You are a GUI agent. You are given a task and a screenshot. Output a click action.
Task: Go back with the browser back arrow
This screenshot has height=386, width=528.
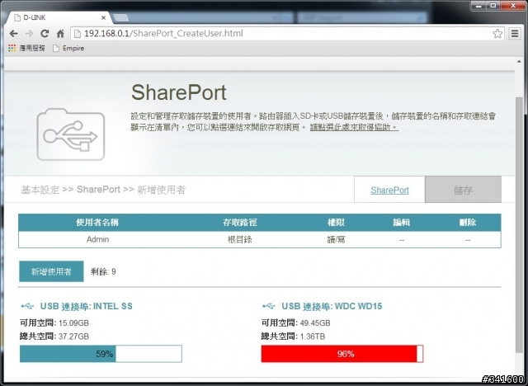point(13,33)
